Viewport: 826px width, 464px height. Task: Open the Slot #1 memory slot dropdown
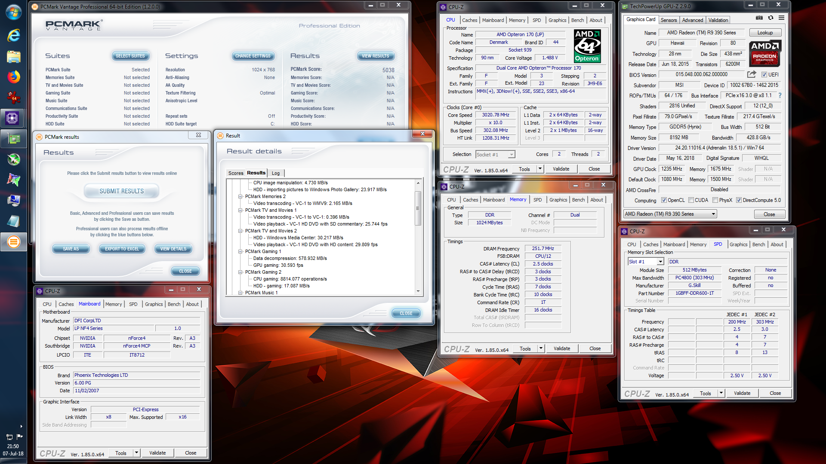click(646, 262)
